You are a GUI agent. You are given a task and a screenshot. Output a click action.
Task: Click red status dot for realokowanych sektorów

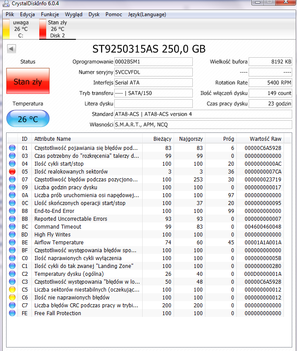(x=12, y=171)
